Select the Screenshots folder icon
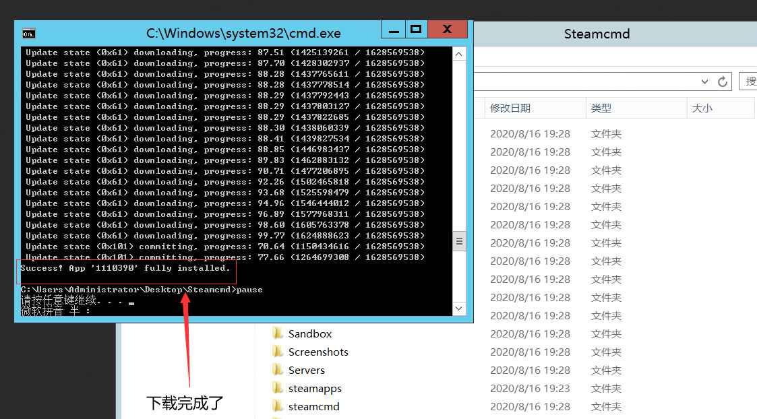The height and width of the screenshot is (419, 757). [278, 352]
